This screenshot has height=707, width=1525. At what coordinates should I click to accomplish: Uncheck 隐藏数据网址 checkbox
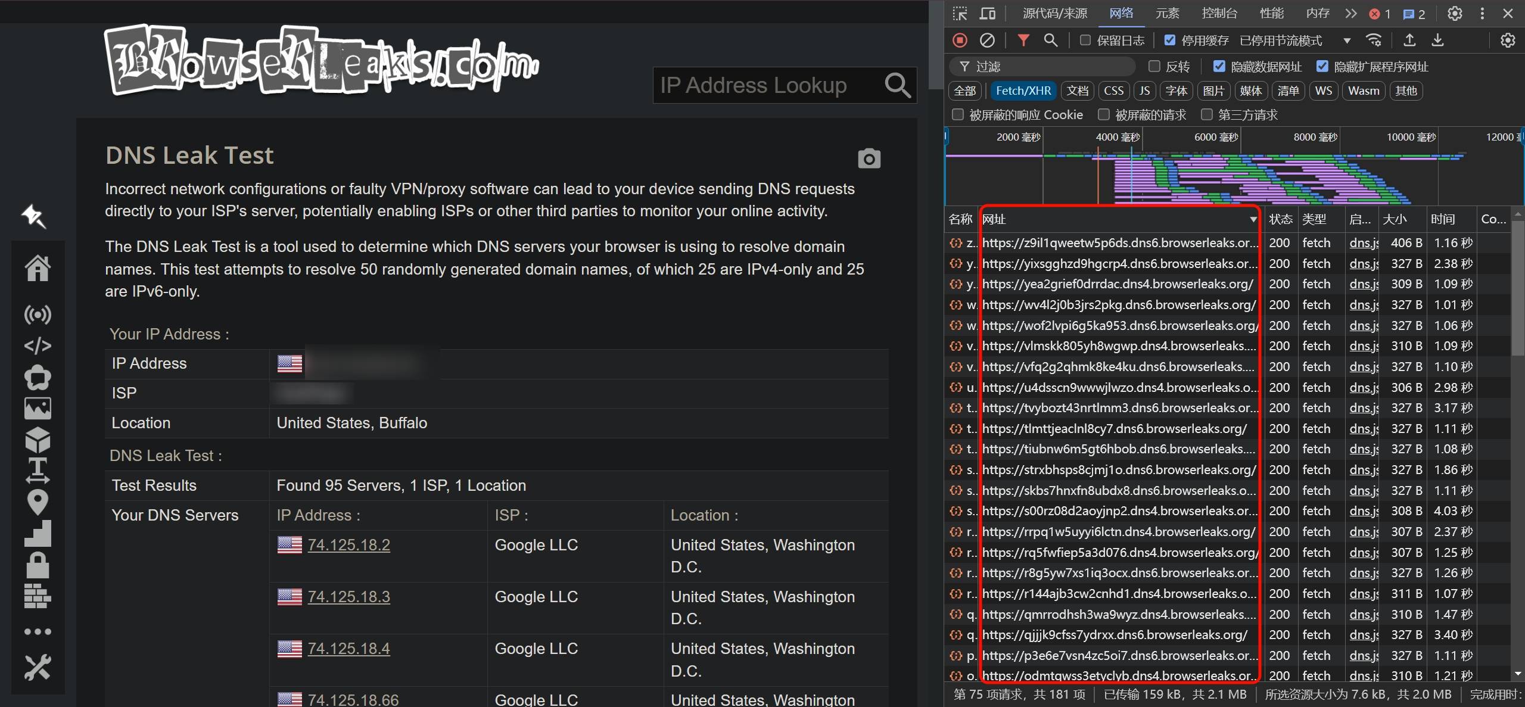pyautogui.click(x=1219, y=66)
